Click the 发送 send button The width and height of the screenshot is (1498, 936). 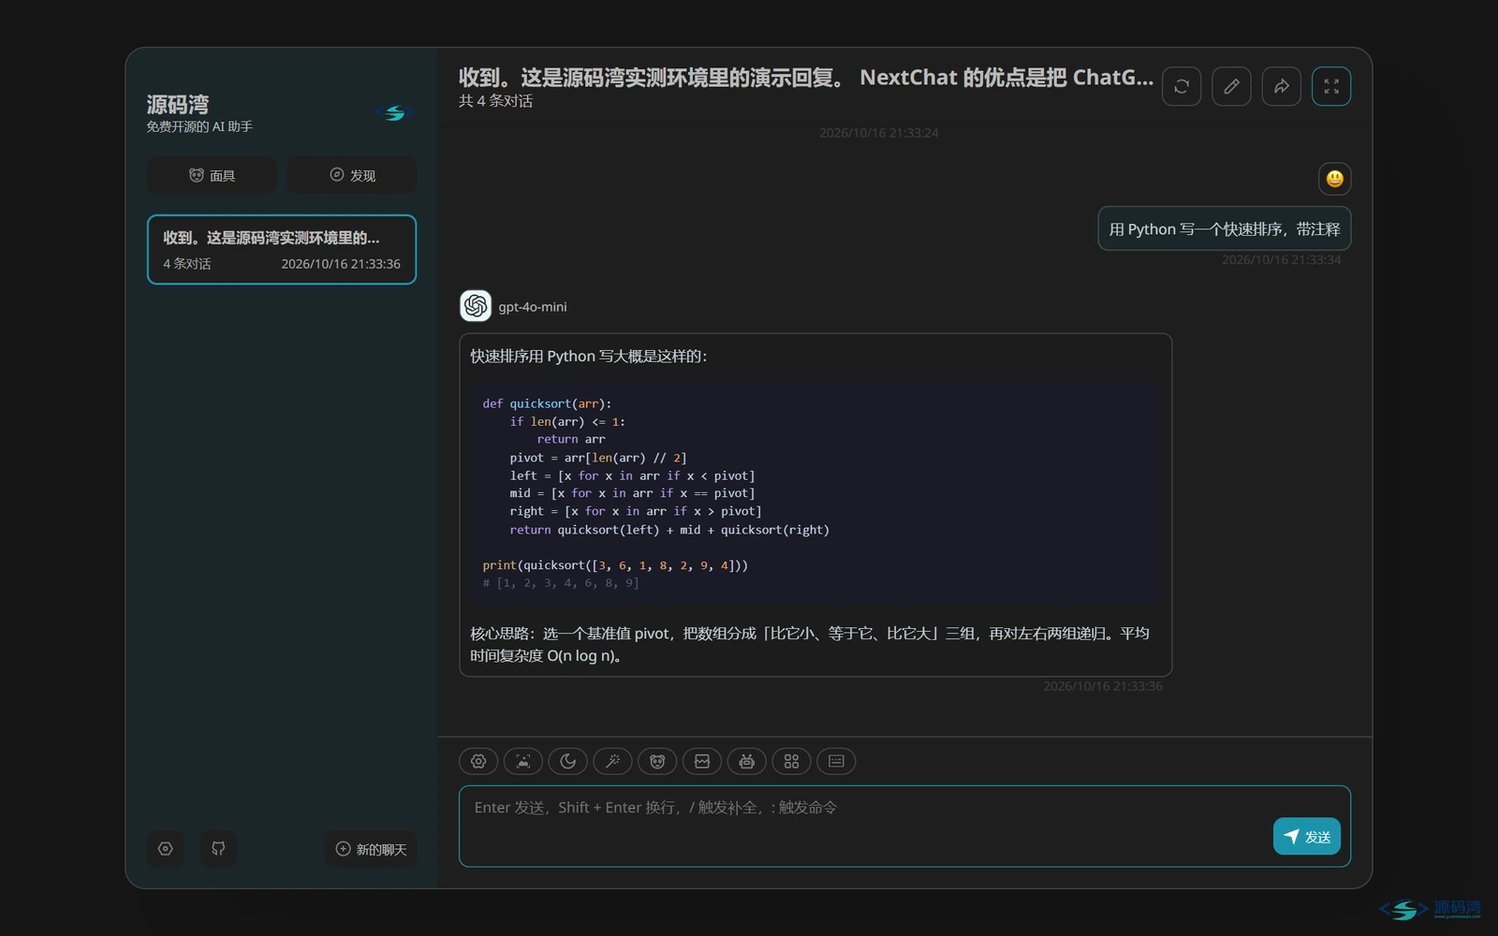point(1307,837)
